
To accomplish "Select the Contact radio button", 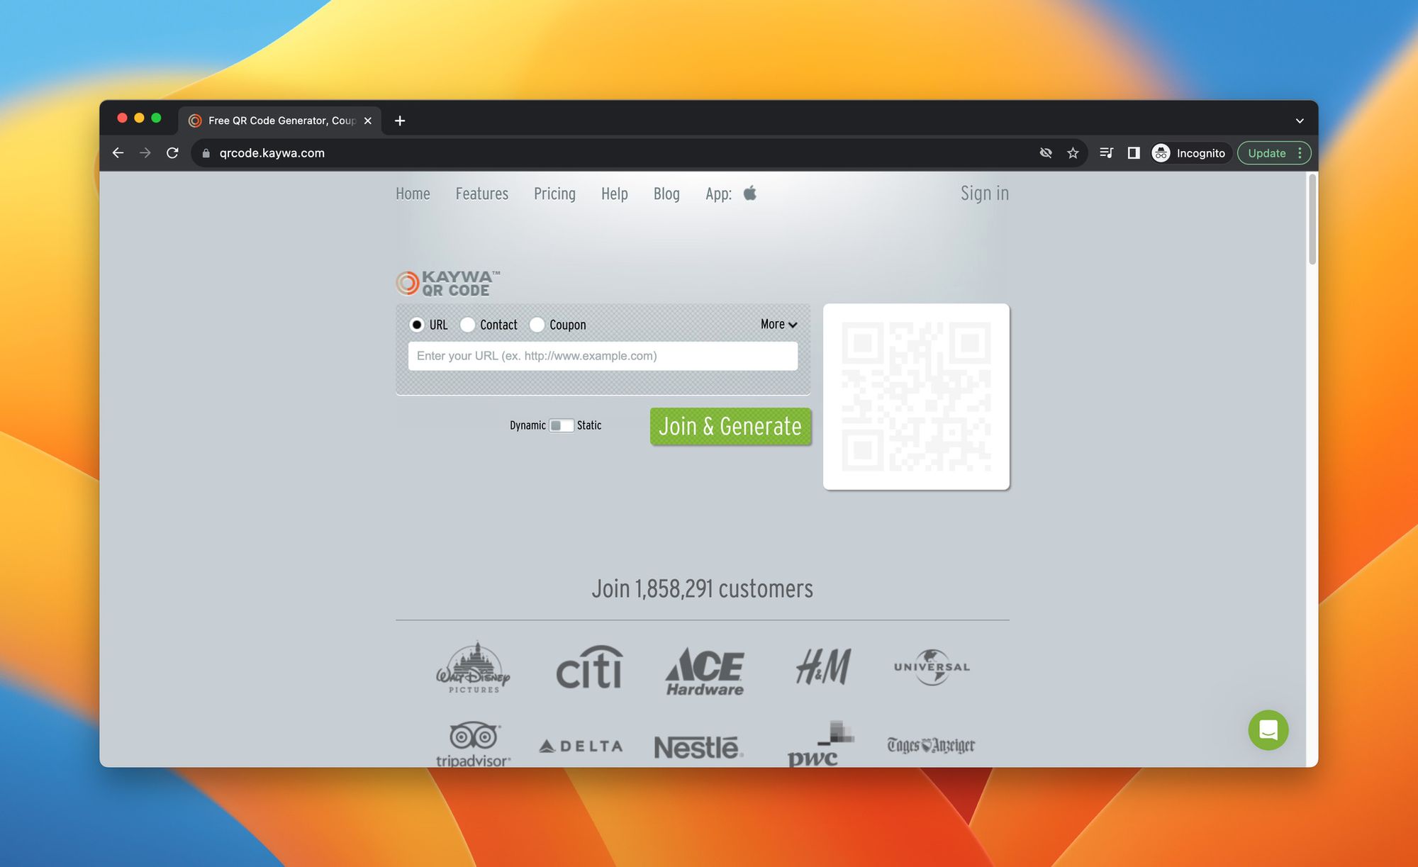I will coord(467,324).
